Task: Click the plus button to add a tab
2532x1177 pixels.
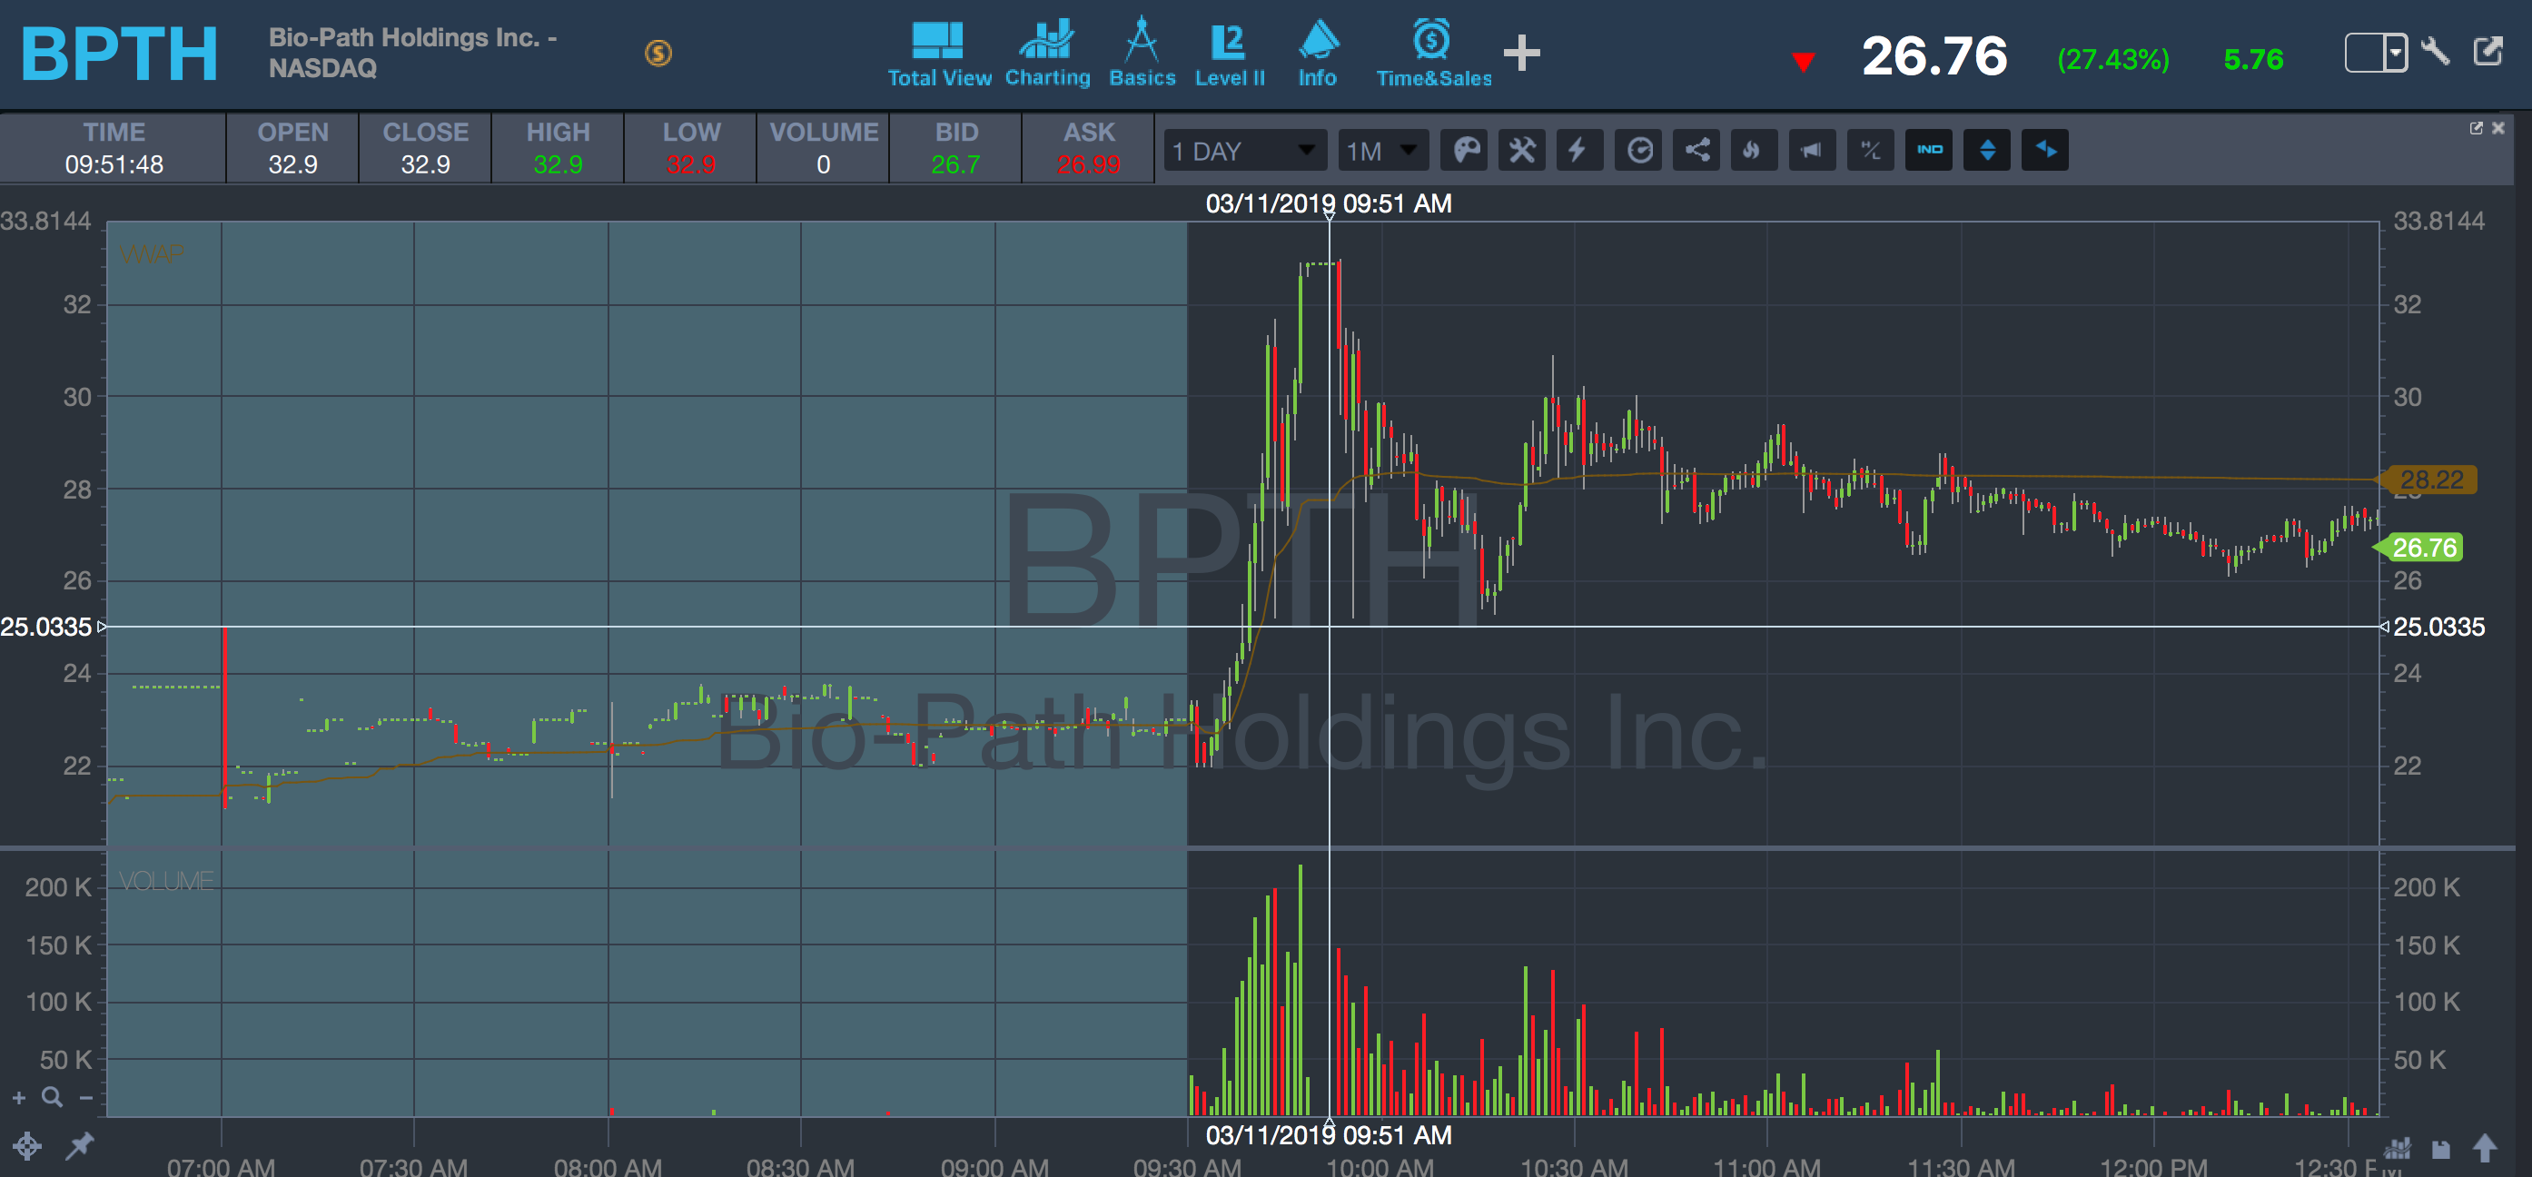Action: [1520, 53]
